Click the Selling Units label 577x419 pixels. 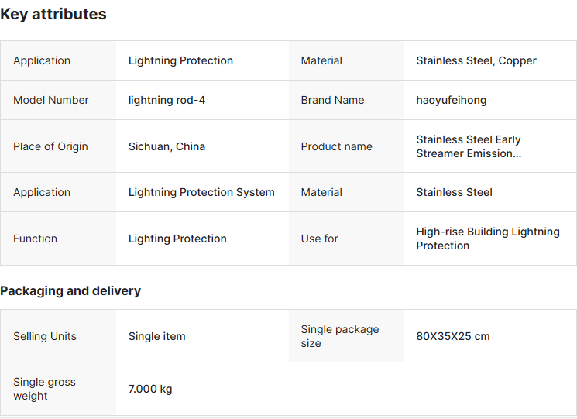pos(45,336)
